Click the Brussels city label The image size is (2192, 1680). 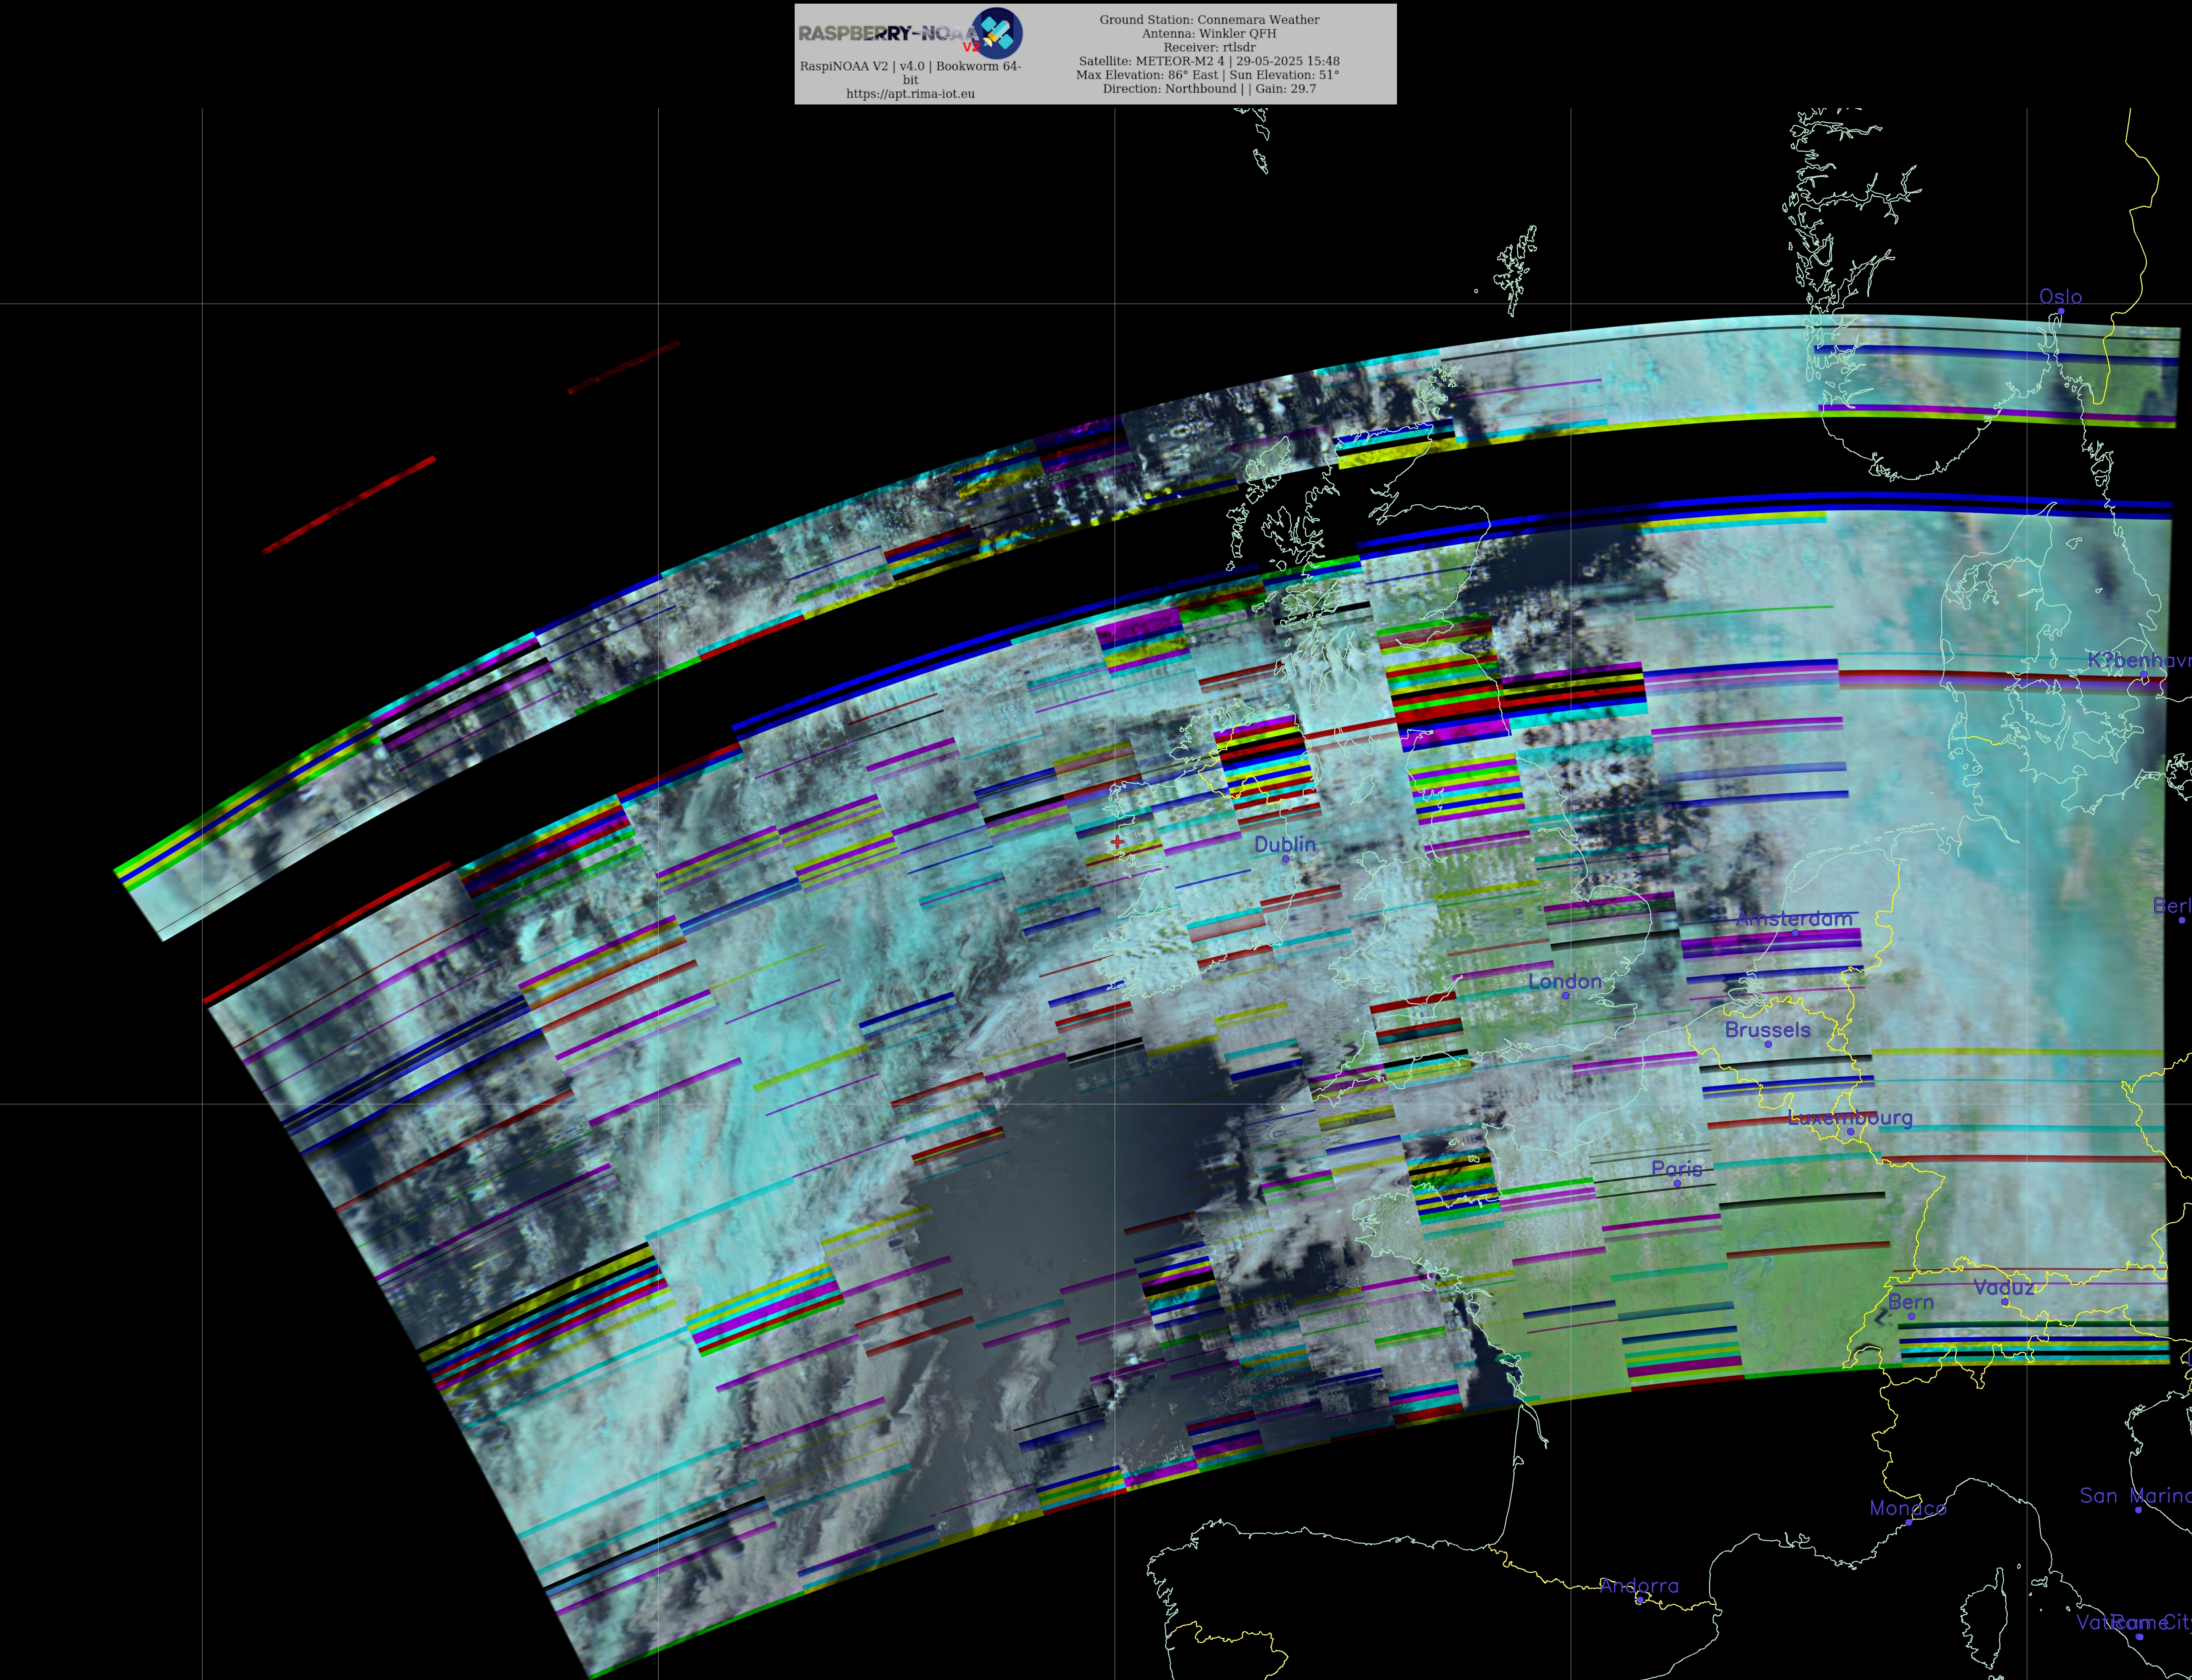tap(1768, 1030)
